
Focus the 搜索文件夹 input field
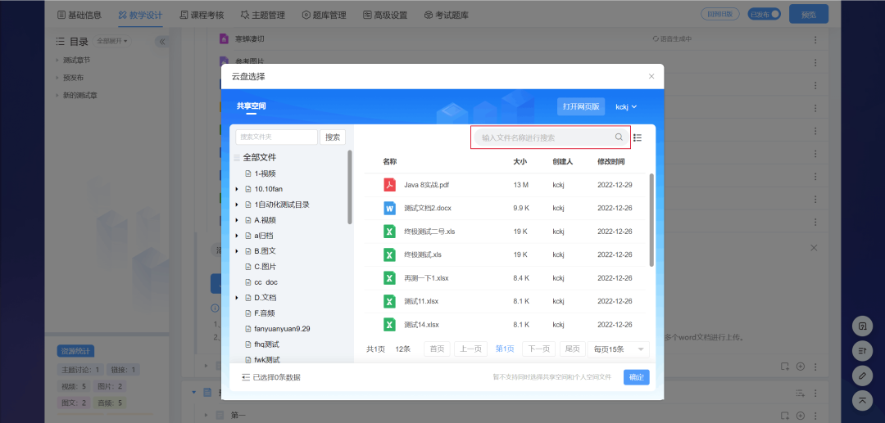tap(277, 137)
